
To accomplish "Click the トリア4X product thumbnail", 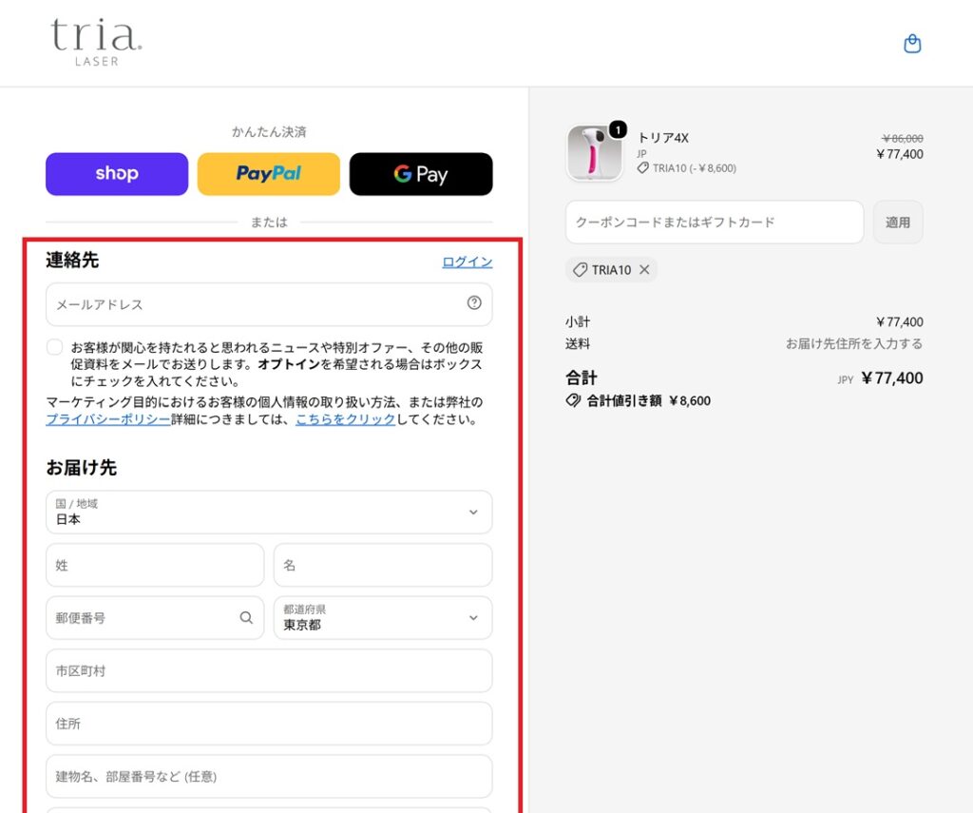I will (x=595, y=153).
